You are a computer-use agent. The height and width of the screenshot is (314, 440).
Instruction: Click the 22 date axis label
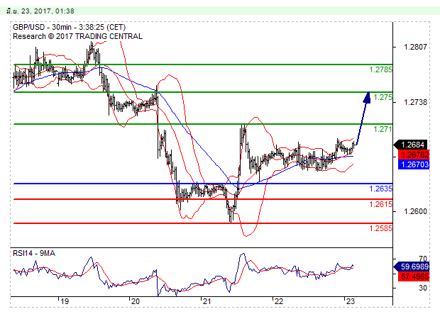click(279, 301)
